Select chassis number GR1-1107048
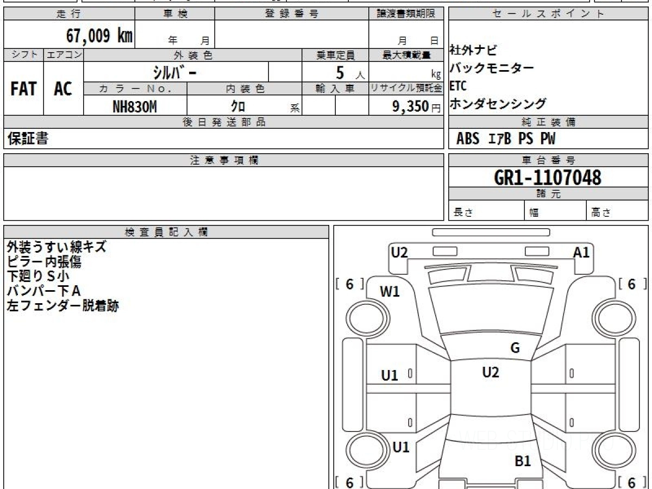 548,177
